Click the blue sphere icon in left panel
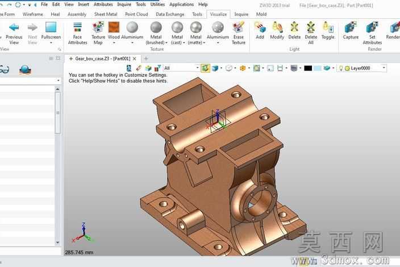The image size is (400, 267). (25, 69)
